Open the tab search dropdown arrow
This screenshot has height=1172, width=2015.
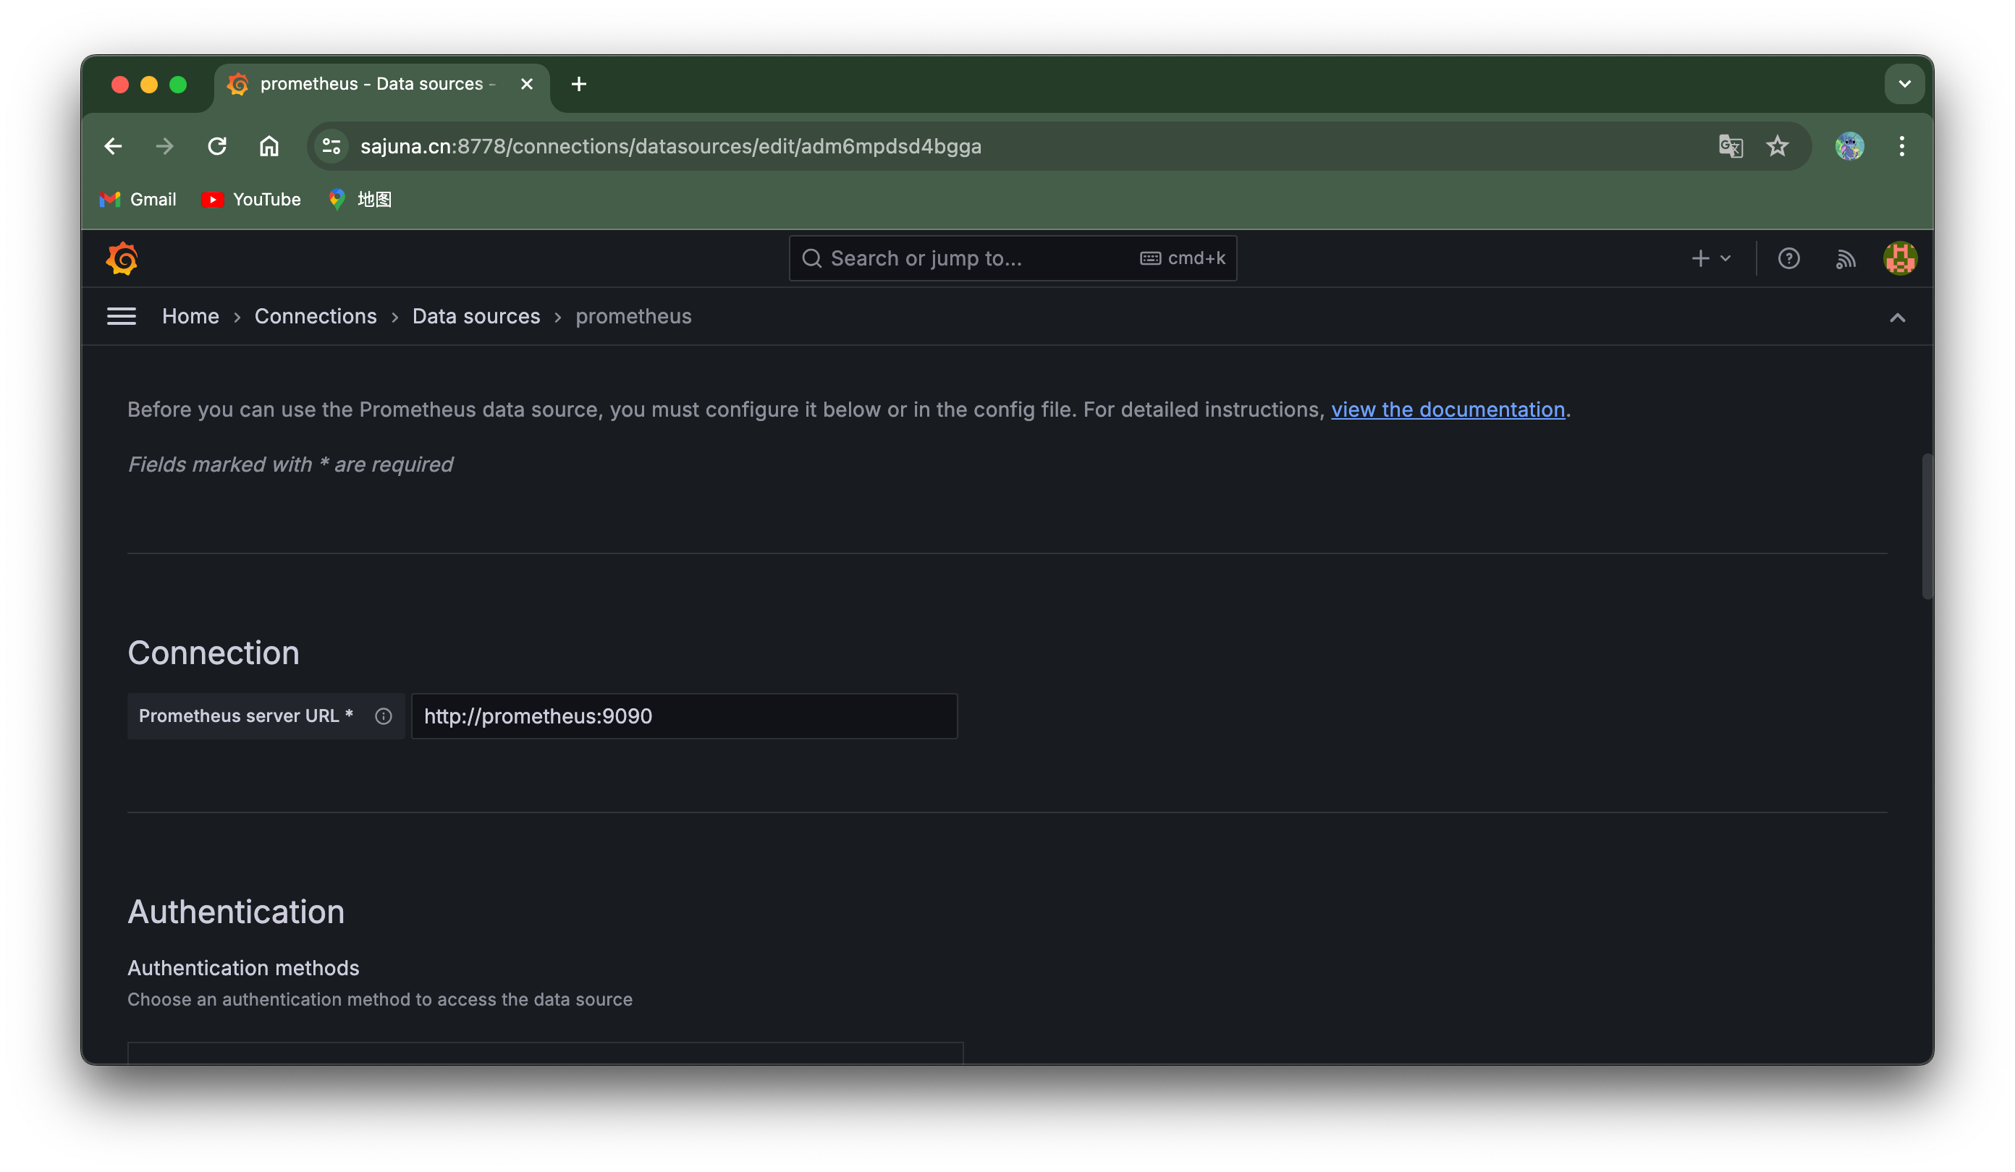(x=1904, y=84)
